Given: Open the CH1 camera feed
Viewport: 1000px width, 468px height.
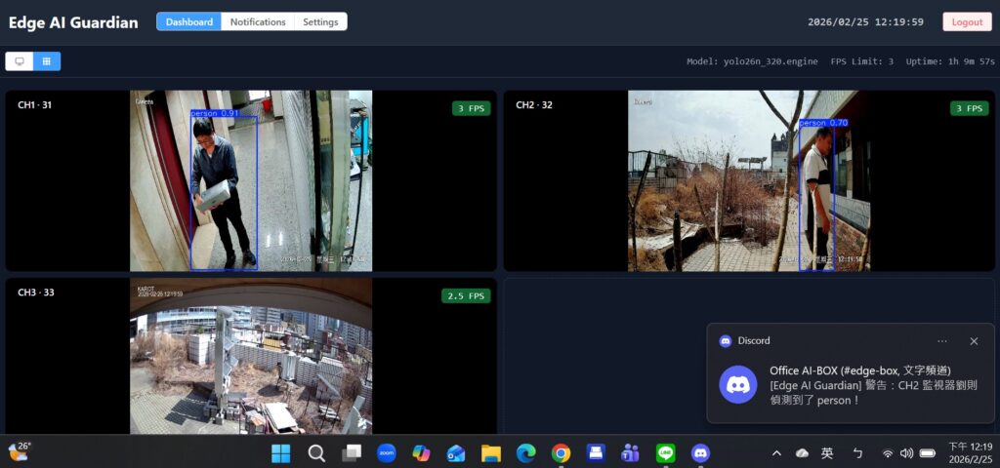Looking at the screenshot, I should tap(251, 180).
